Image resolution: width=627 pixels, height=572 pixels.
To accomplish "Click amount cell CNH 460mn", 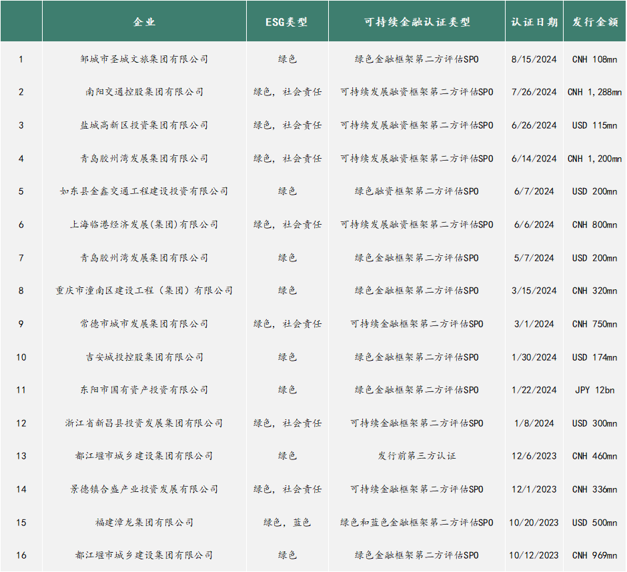I will [x=594, y=456].
